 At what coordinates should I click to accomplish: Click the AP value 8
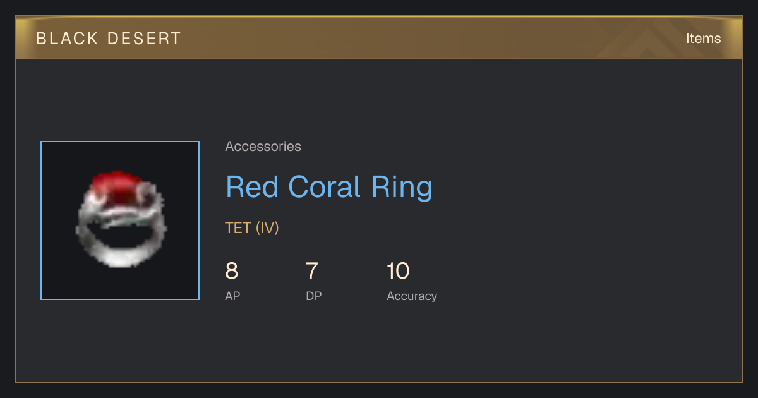232,271
